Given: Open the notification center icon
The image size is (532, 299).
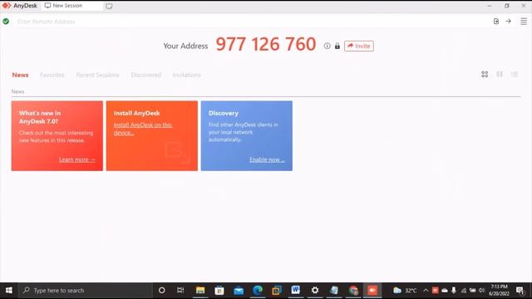Looking at the screenshot, I should tap(520, 290).
